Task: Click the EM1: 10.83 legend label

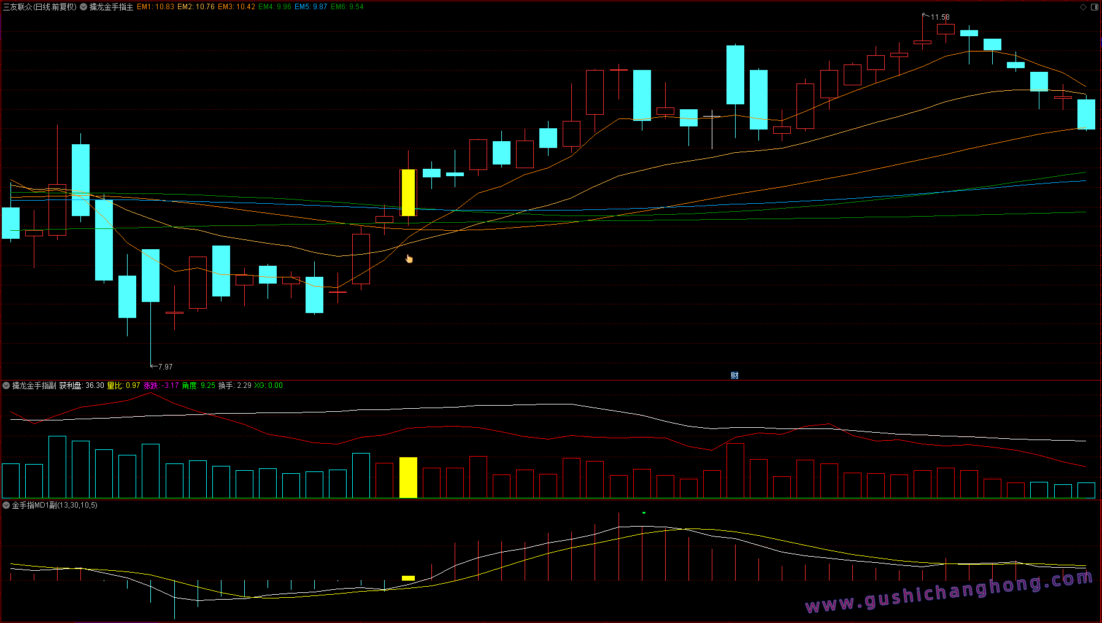Action: coord(155,7)
